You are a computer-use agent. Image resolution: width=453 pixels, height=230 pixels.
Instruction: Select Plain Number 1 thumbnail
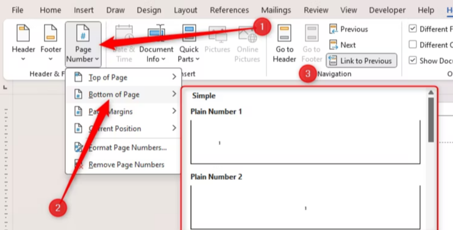point(305,142)
